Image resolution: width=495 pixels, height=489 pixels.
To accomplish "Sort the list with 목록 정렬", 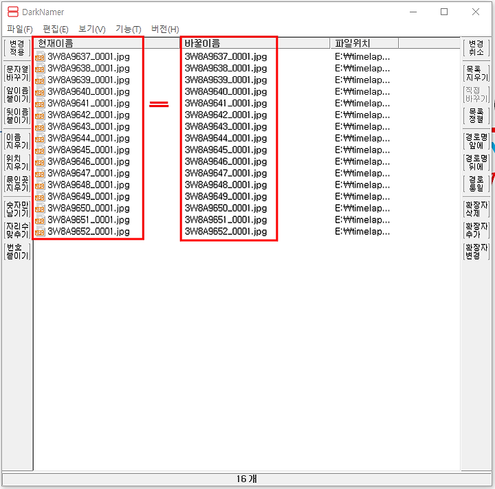I will click(476, 115).
